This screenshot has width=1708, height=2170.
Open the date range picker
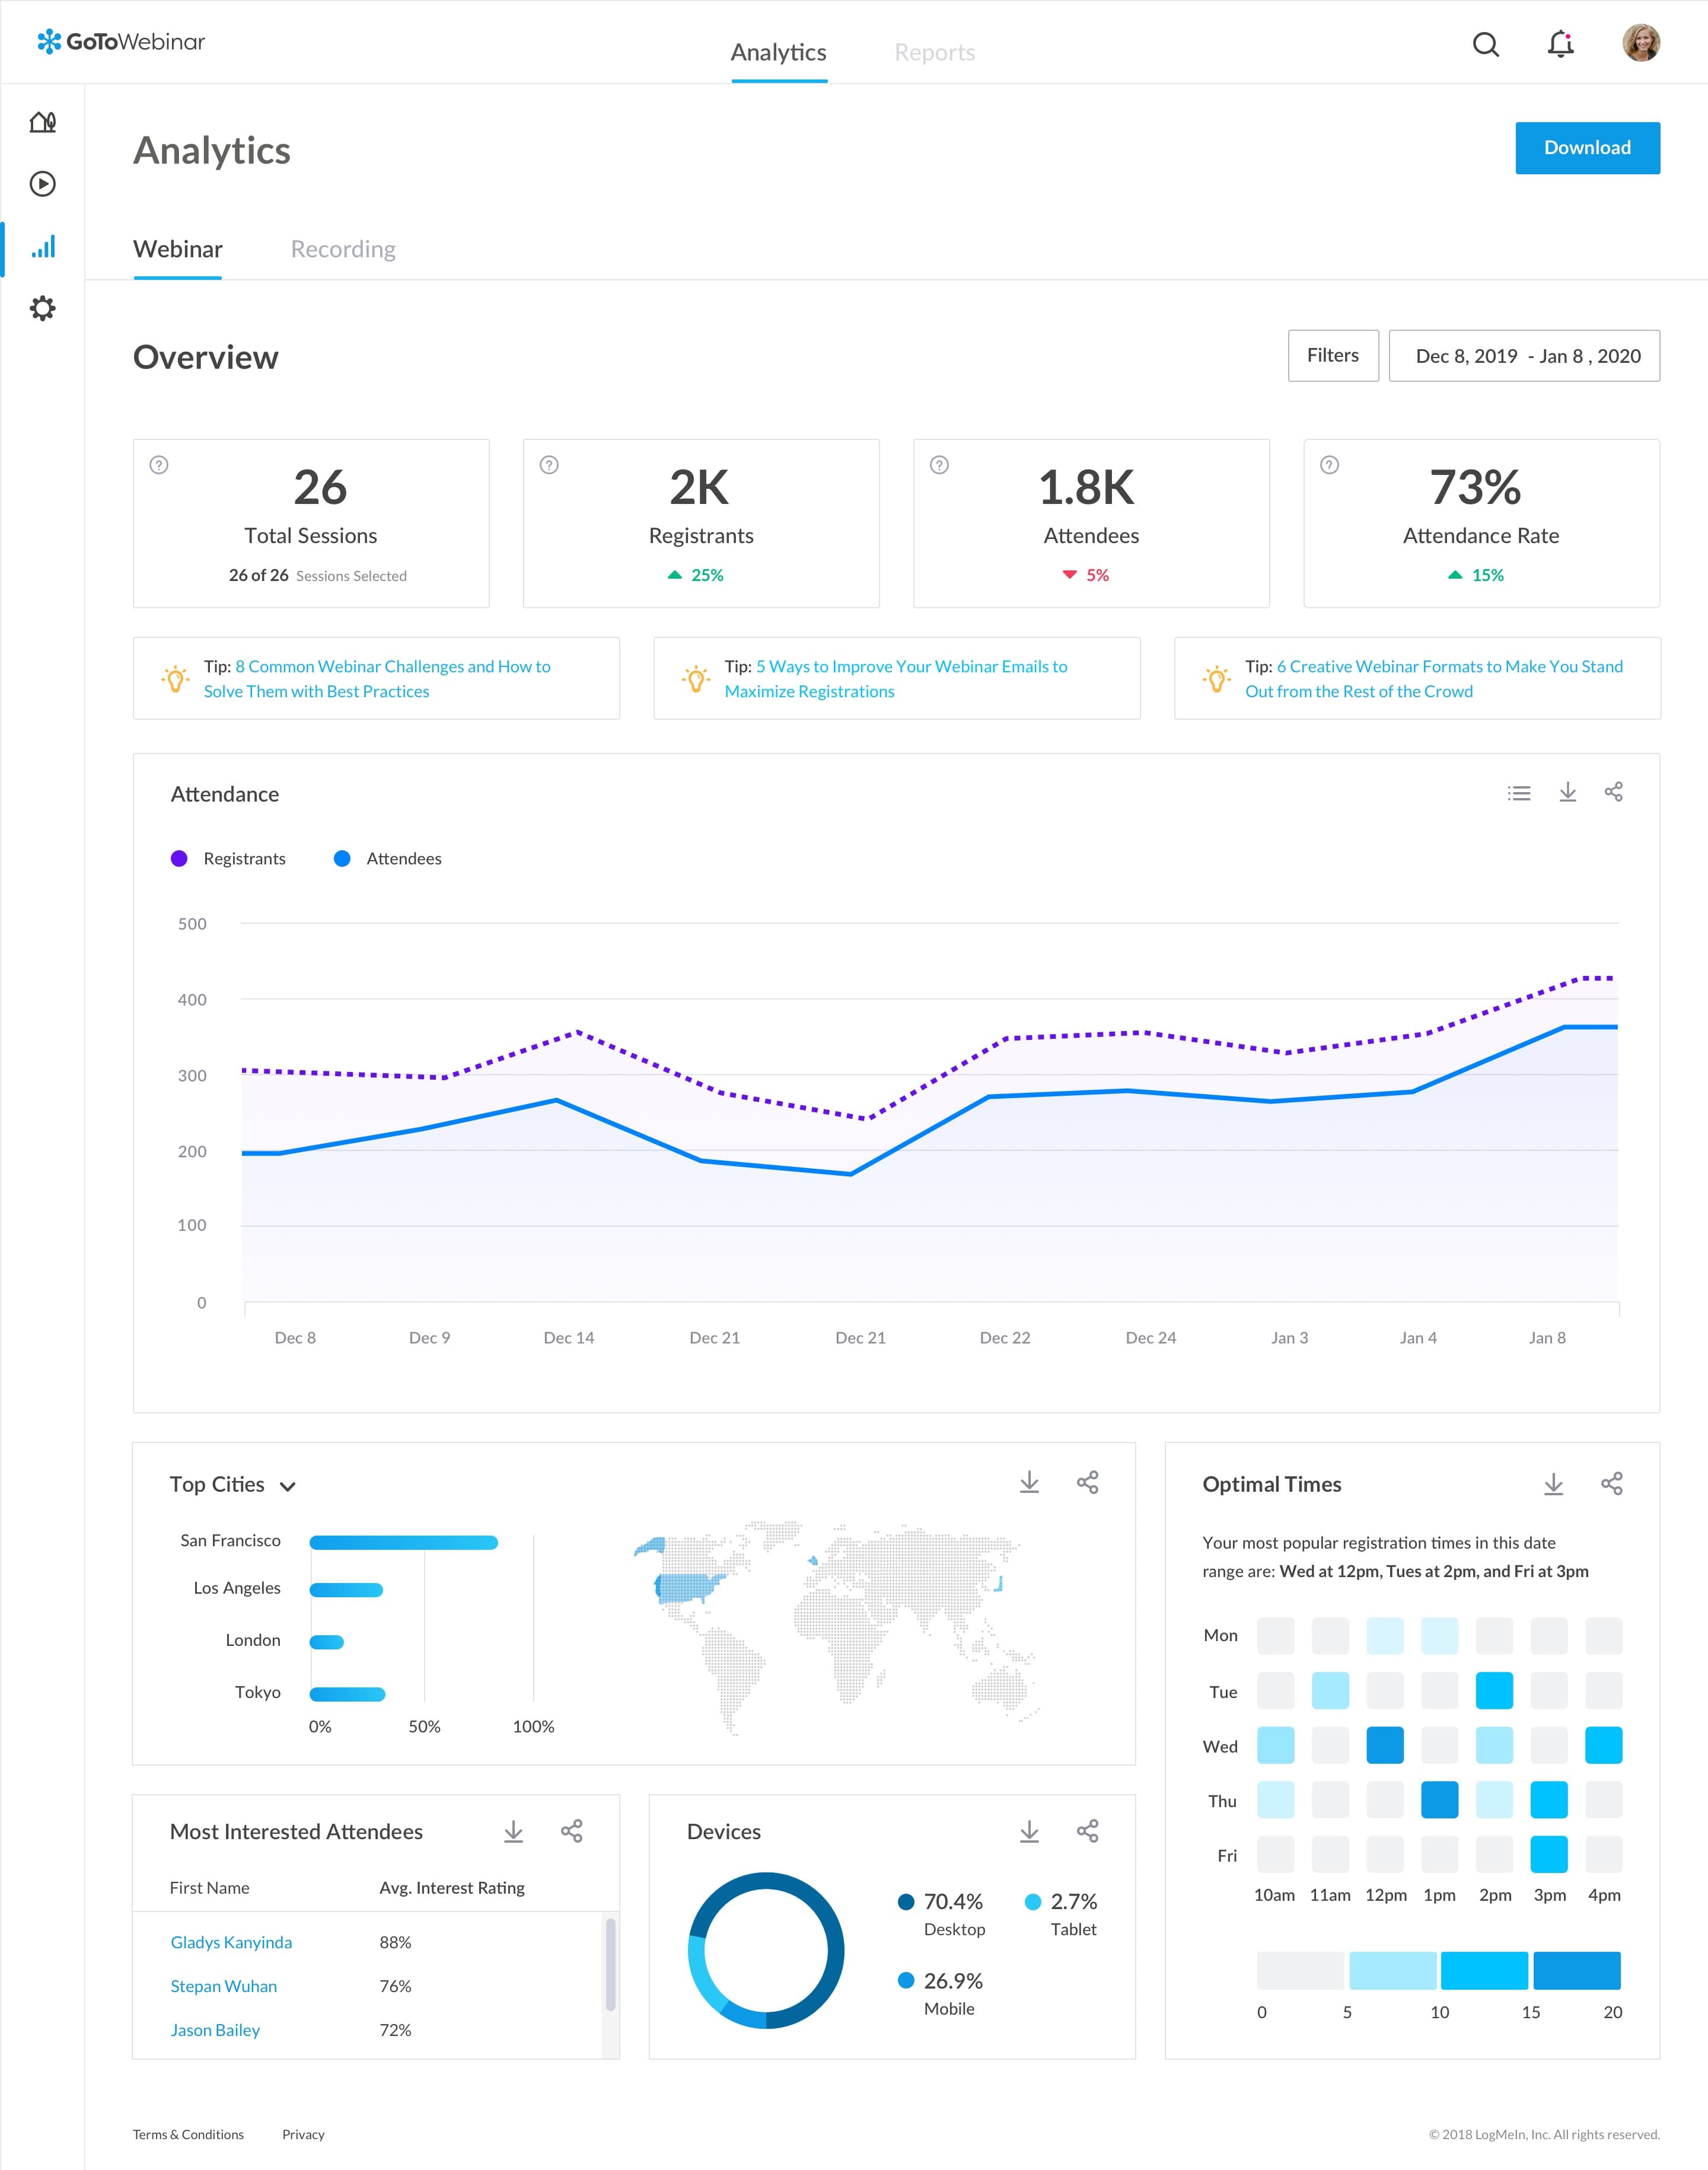[x=1524, y=356]
